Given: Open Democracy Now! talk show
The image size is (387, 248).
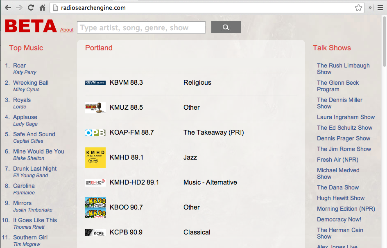Looking at the screenshot, I should 339,219.
